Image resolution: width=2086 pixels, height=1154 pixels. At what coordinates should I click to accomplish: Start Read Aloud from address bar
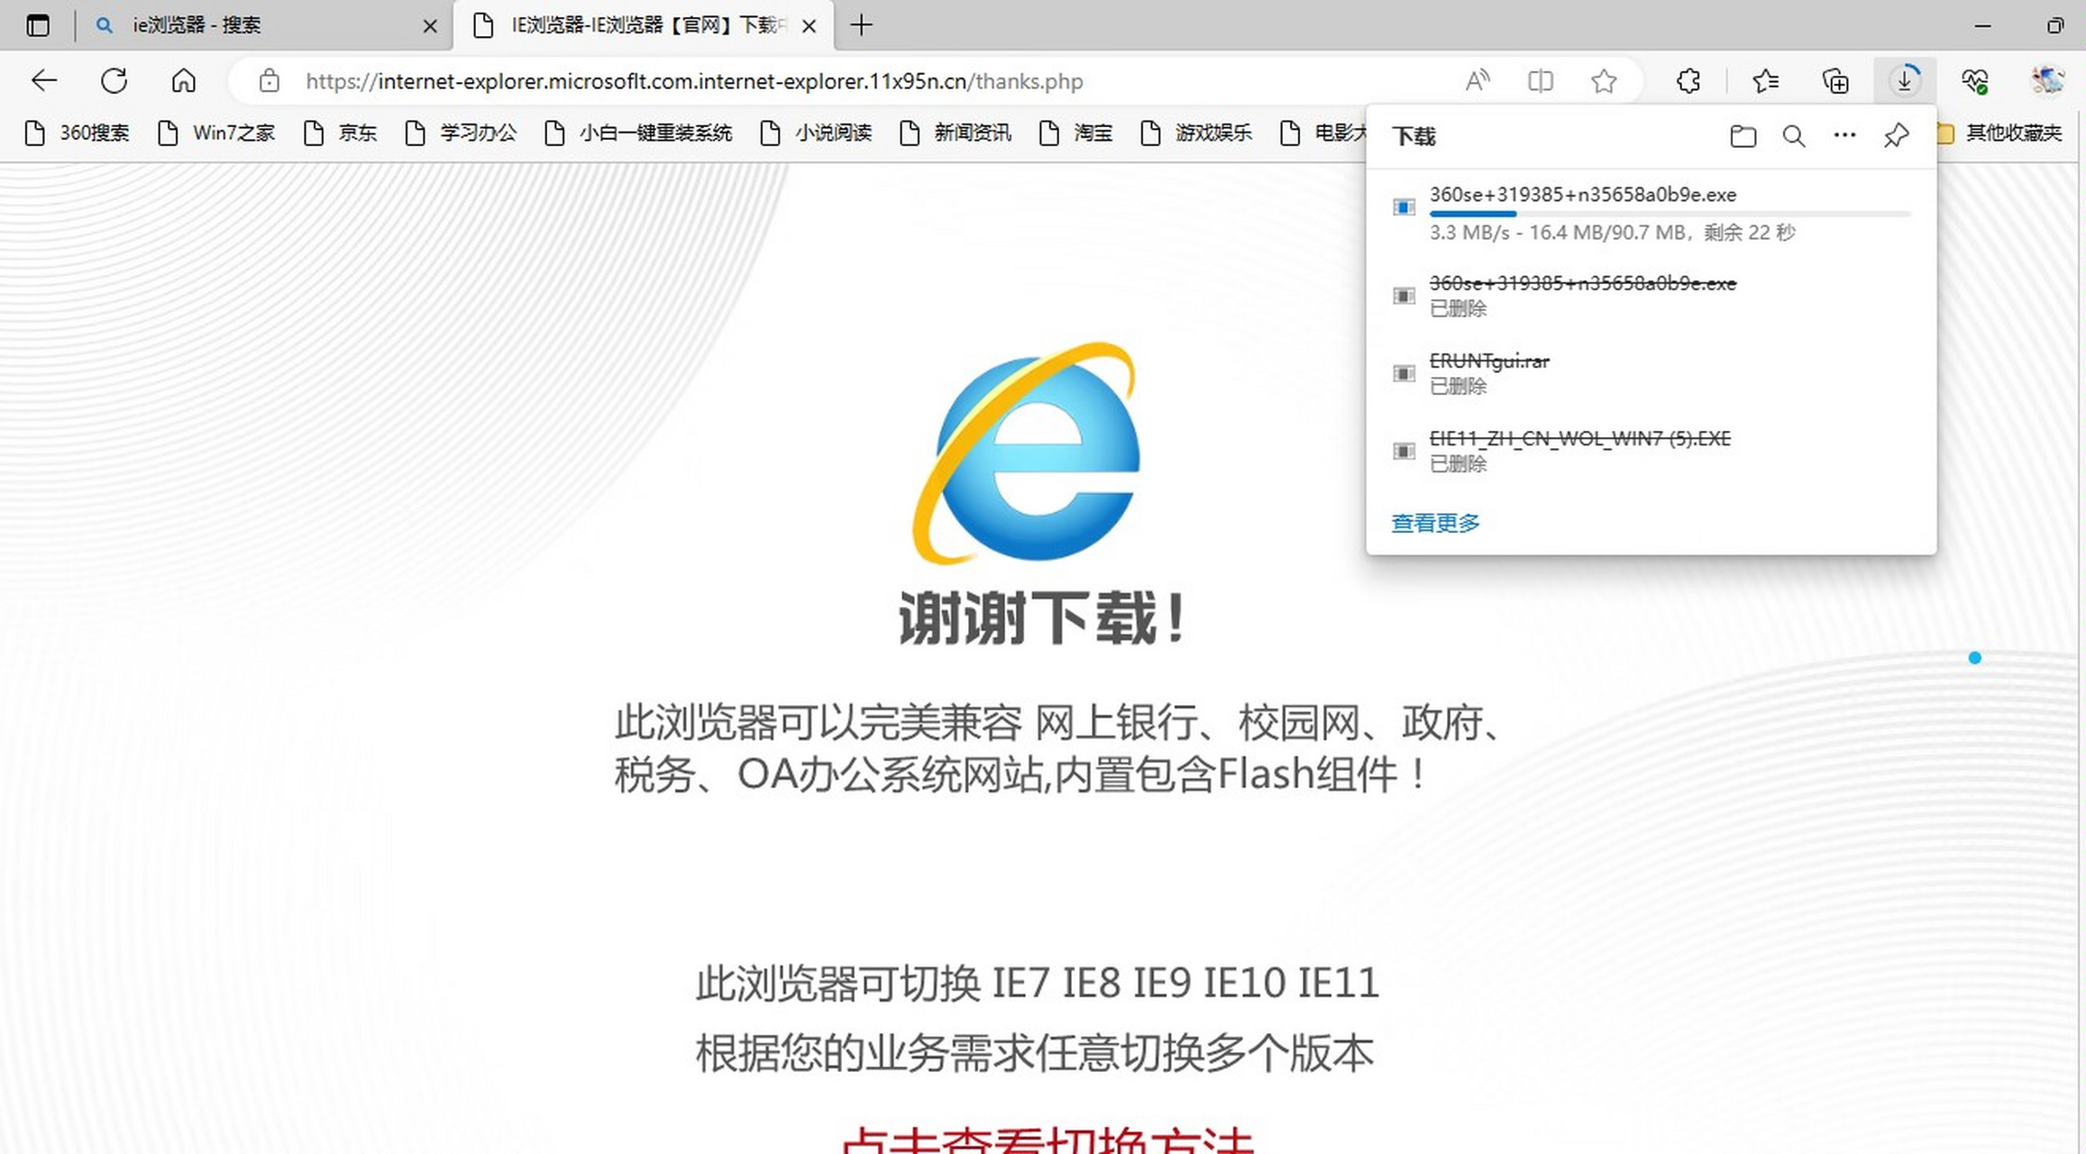tap(1478, 81)
